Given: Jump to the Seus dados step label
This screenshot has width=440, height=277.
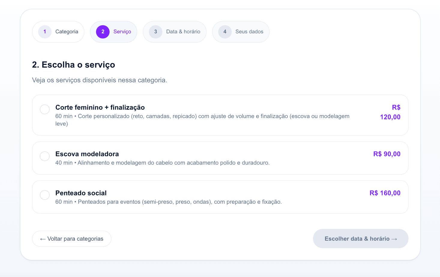Looking at the screenshot, I should [x=249, y=32].
